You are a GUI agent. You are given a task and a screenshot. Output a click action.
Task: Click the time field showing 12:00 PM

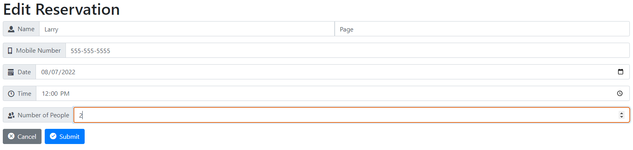333,94
